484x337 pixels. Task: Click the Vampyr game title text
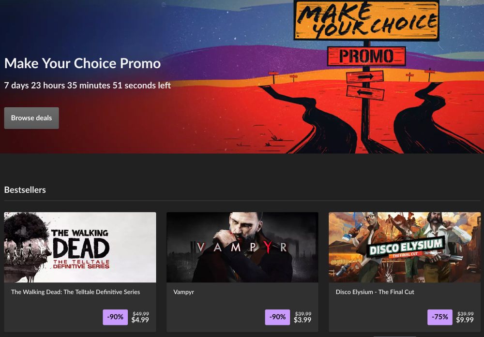pyautogui.click(x=183, y=292)
